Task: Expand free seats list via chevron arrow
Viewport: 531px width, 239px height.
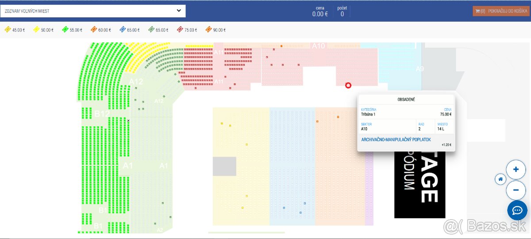Action: [x=179, y=11]
